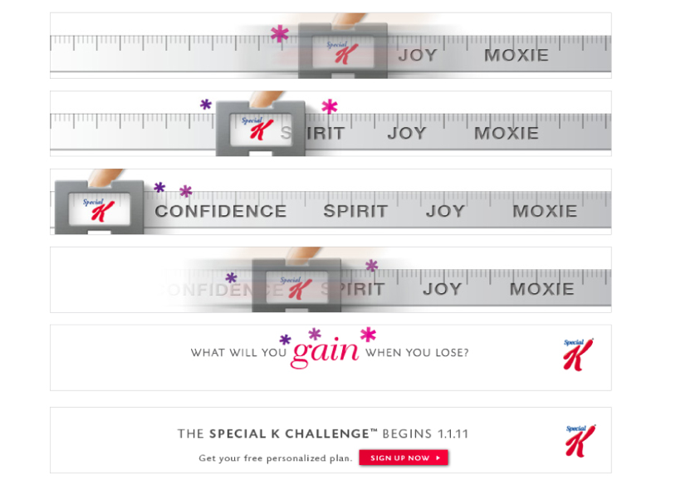Screen dimensions: 676x490
Task: Click the MOXIE word in the top banner
Action: tap(517, 56)
